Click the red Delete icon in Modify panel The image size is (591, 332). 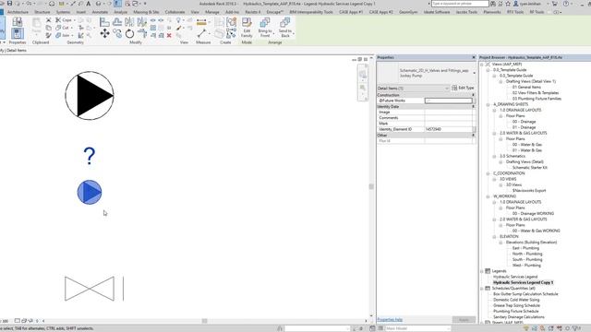(x=169, y=35)
